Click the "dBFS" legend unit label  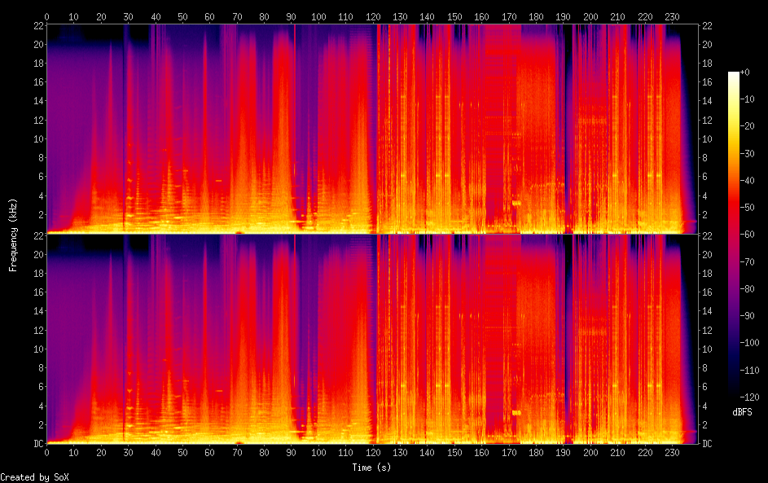pyautogui.click(x=742, y=412)
